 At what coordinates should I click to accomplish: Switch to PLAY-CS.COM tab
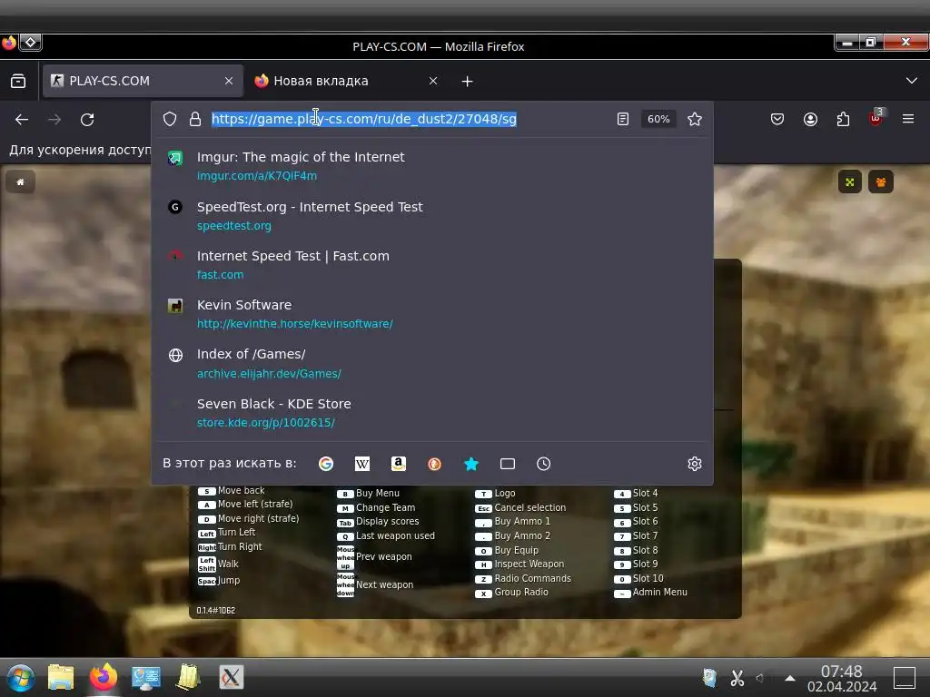[x=143, y=81]
